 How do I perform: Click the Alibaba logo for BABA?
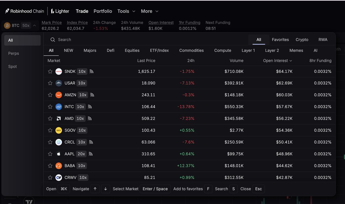(x=59, y=165)
